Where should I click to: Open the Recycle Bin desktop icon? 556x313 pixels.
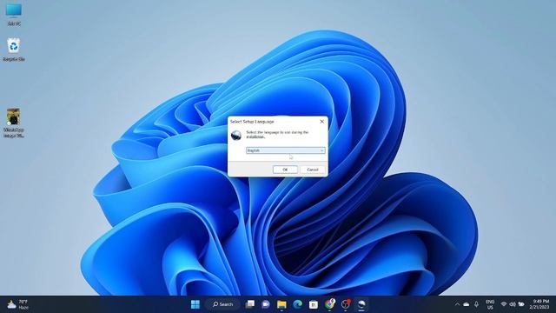coord(14,50)
